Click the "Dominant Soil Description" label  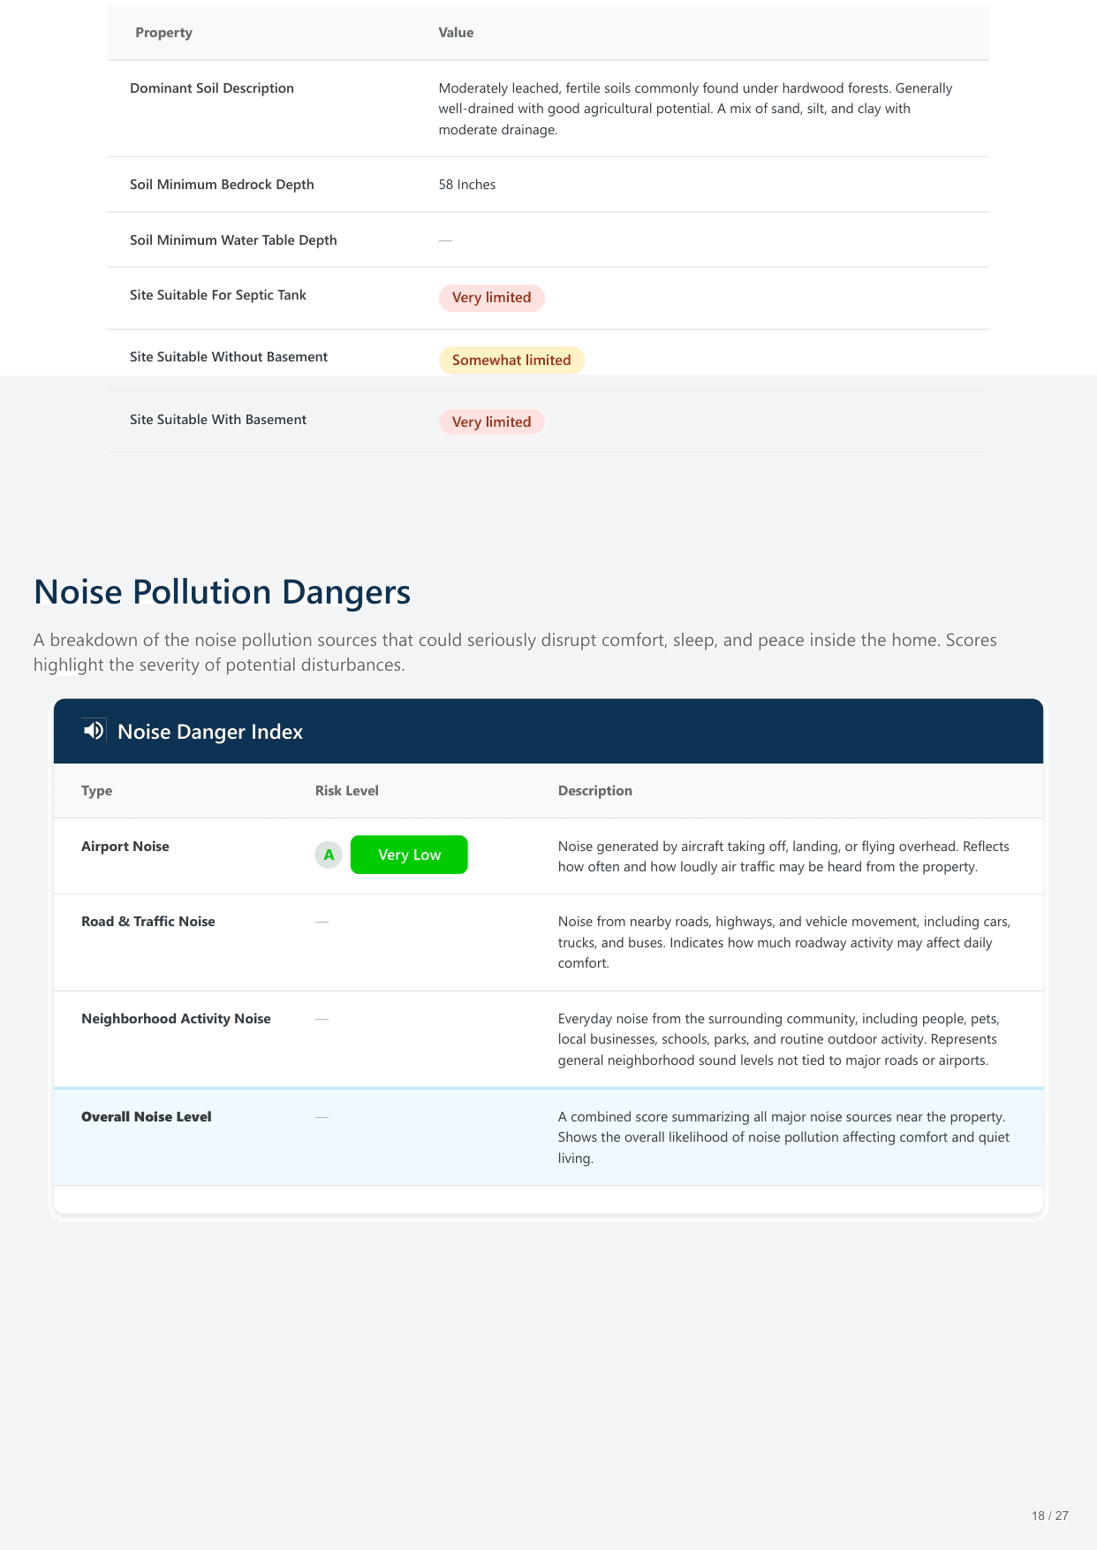(212, 88)
